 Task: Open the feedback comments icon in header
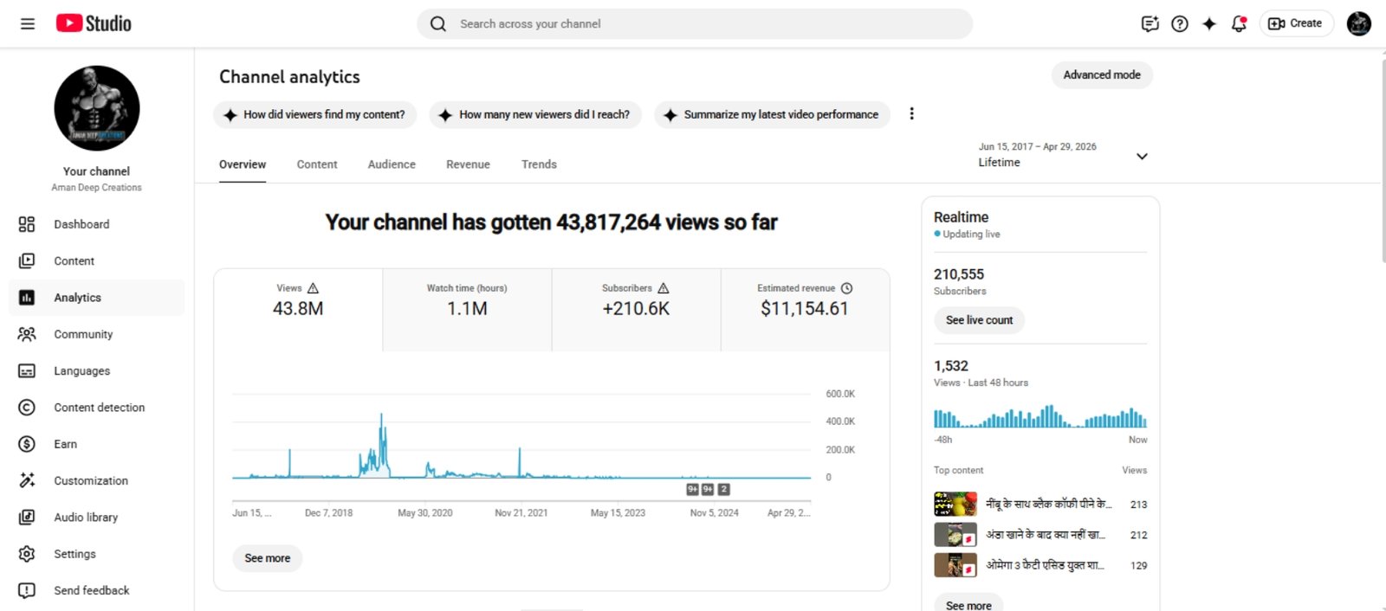1150,23
